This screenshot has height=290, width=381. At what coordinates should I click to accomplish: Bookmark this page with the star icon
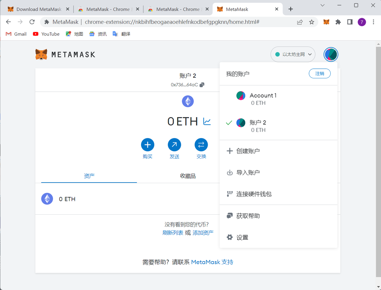coord(312,22)
